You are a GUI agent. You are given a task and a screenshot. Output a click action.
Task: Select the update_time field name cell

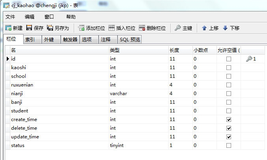60,137
